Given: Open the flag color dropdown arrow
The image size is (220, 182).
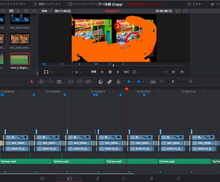Looking at the screenshot, I should [133, 82].
